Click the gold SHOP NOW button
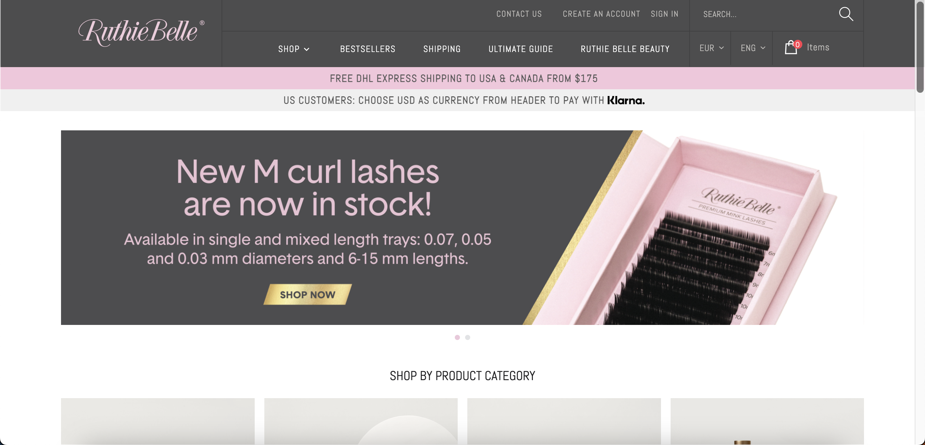The width and height of the screenshot is (925, 445). (x=307, y=295)
